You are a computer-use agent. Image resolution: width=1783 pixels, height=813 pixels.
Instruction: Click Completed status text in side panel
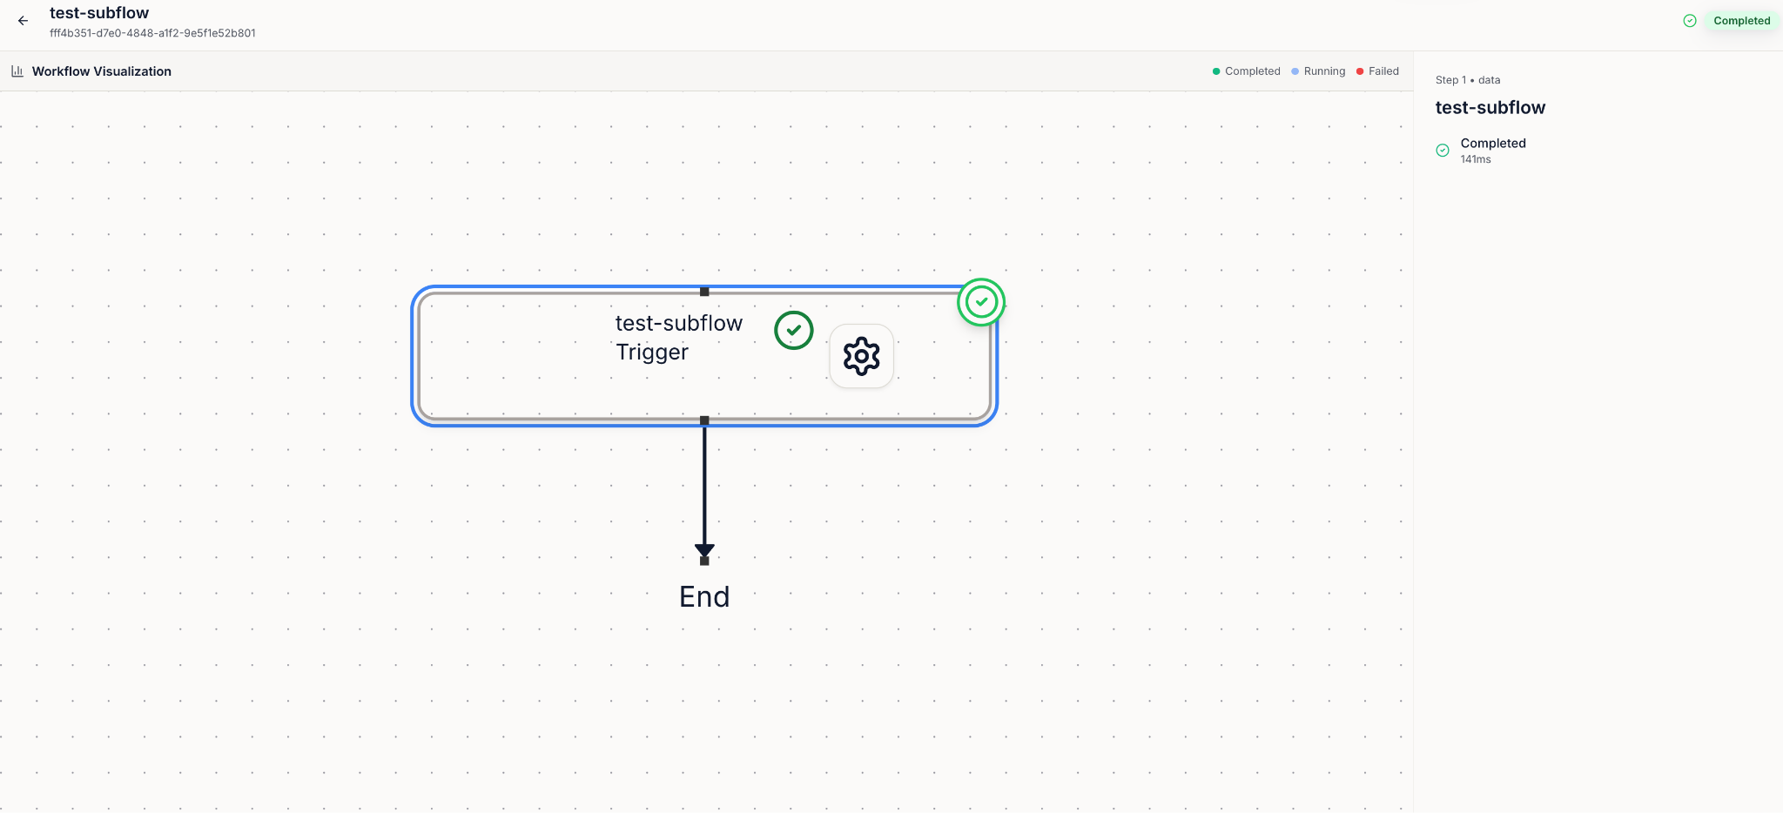point(1493,144)
